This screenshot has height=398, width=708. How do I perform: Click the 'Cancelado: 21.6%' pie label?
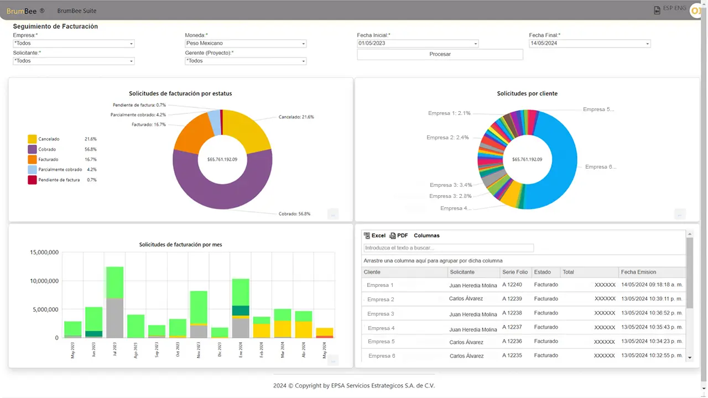coord(296,117)
